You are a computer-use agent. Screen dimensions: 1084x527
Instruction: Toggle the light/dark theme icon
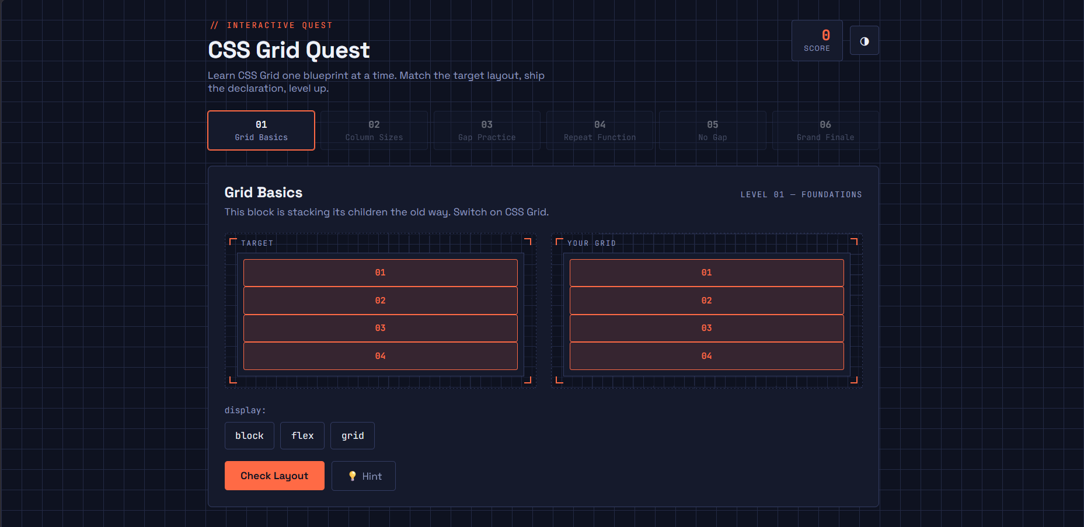pos(864,41)
